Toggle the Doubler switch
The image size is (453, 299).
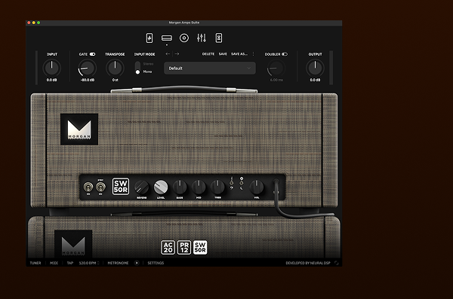coord(285,54)
